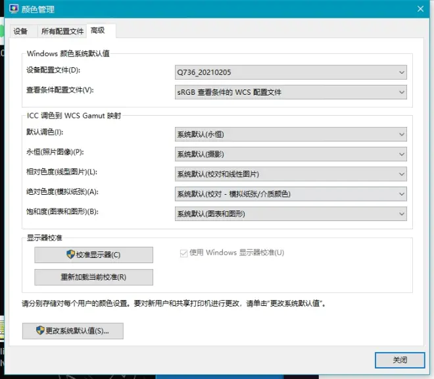Open the 查看条件配置文件(V) sRGB dropdown
Viewport: 434px width, 379px height.
pos(291,92)
